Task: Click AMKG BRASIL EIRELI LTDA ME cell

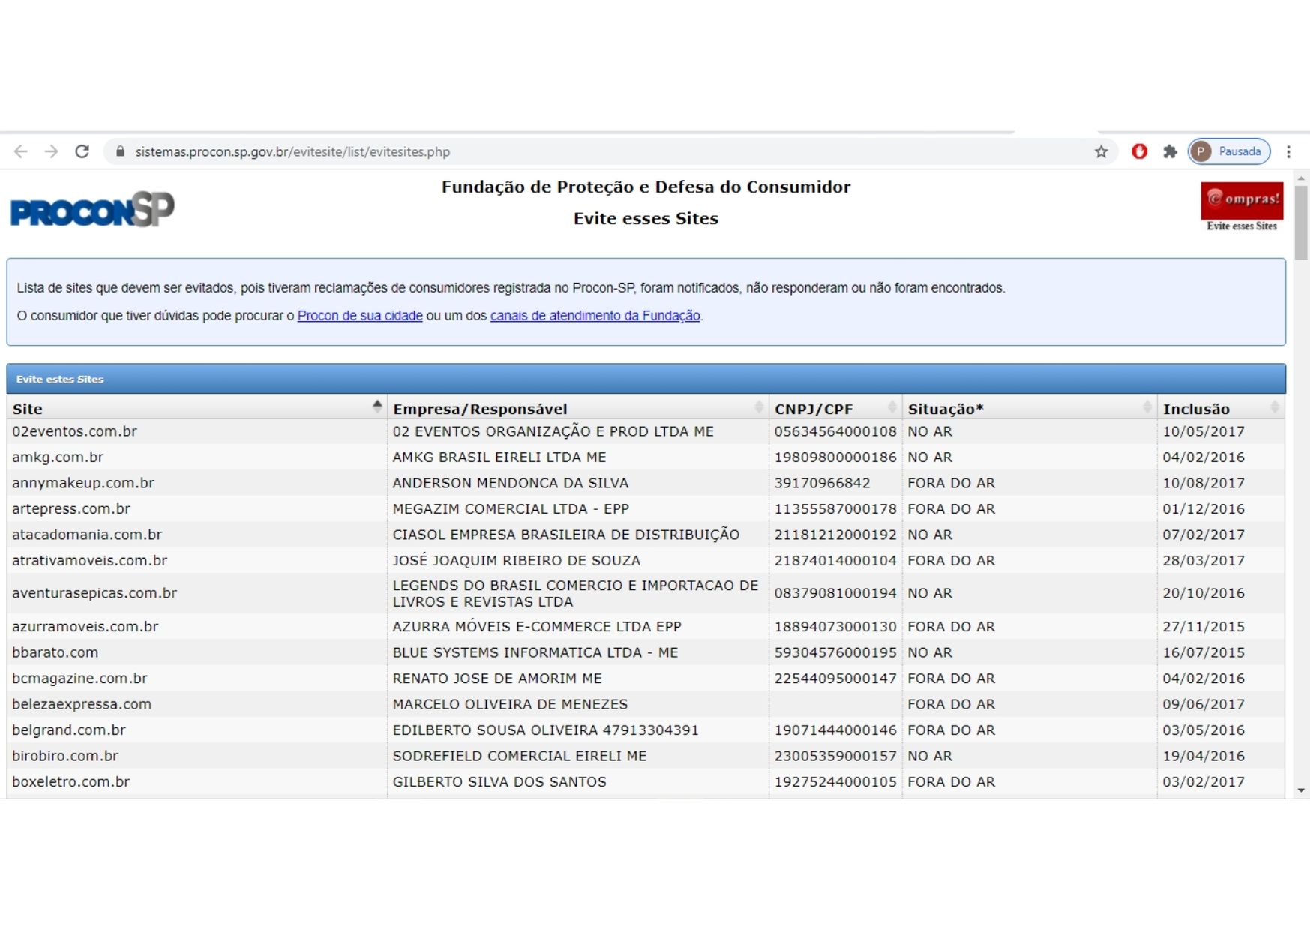Action: 577,457
